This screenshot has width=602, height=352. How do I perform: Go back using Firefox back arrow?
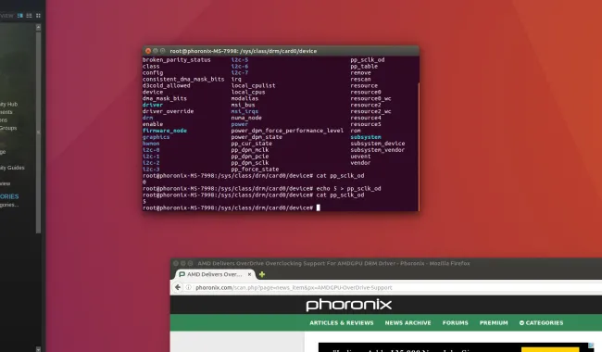[178, 287]
